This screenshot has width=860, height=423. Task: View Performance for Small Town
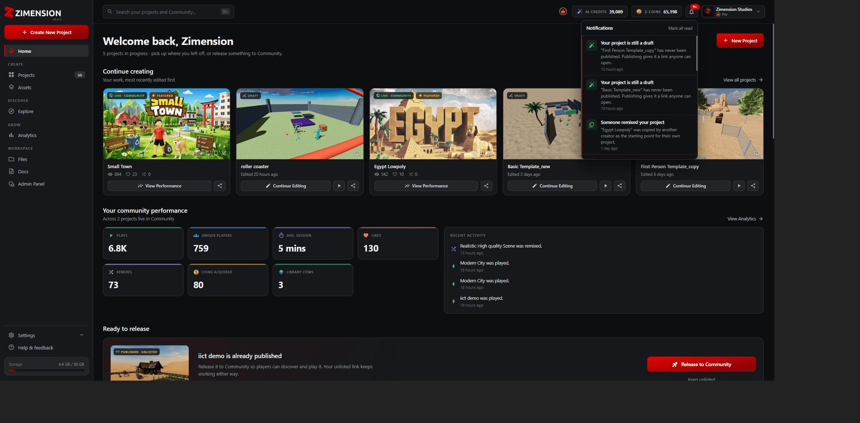[x=160, y=186]
